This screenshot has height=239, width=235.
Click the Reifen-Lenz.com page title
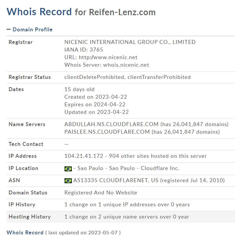click(122, 12)
